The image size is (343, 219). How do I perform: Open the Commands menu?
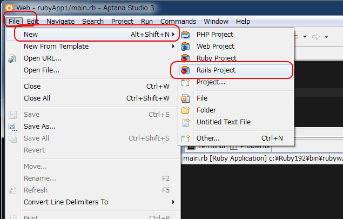[178, 22]
